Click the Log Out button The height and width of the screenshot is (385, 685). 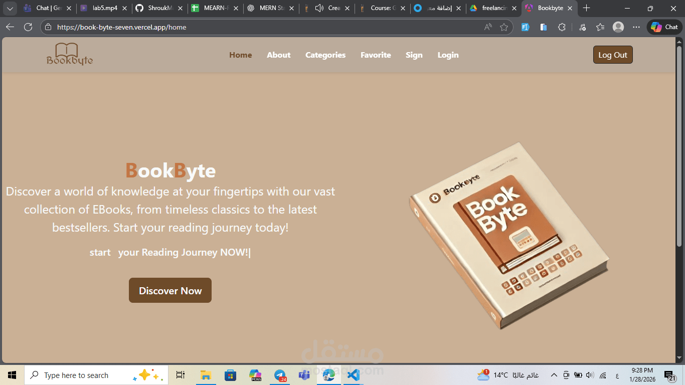coord(613,55)
